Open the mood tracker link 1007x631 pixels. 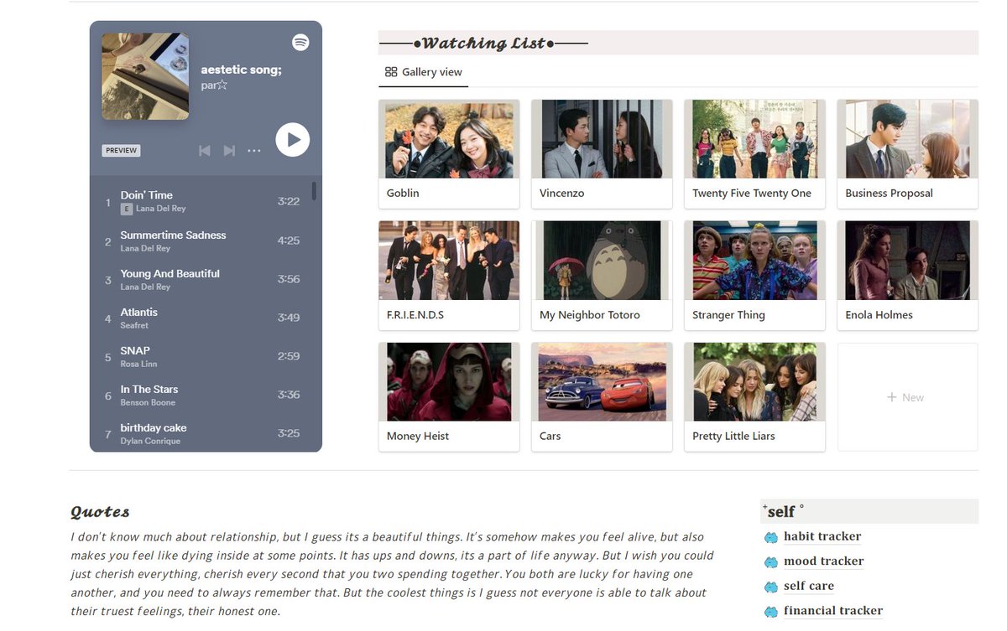823,561
